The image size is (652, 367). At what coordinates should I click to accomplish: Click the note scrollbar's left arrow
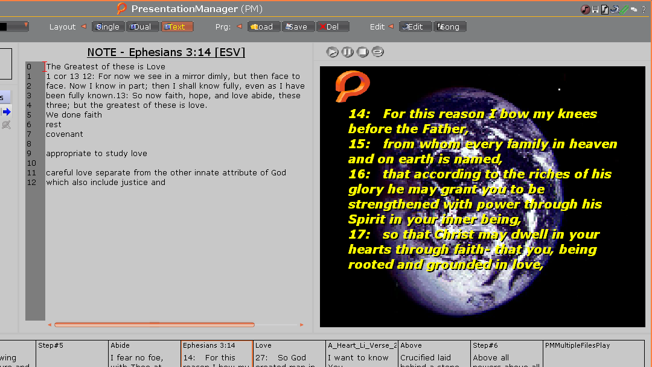(x=50, y=325)
